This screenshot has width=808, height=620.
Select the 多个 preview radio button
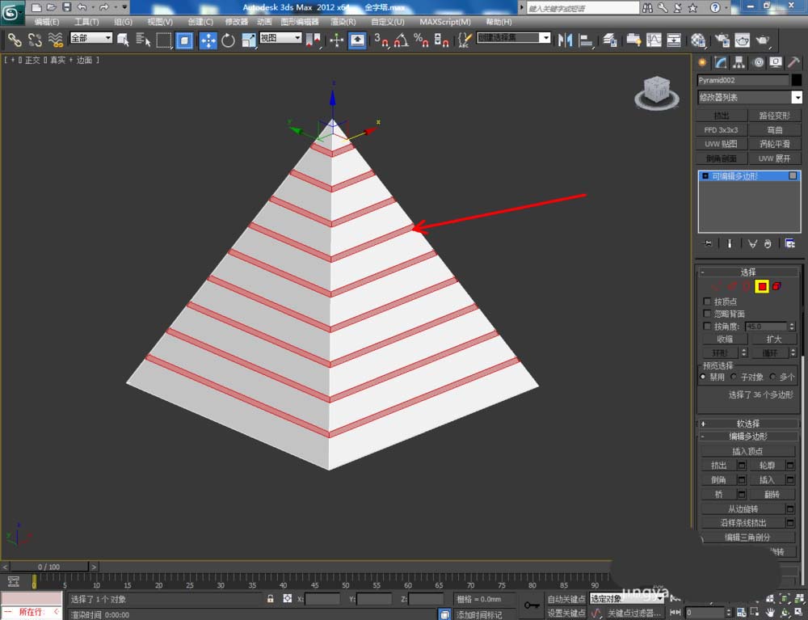click(772, 377)
